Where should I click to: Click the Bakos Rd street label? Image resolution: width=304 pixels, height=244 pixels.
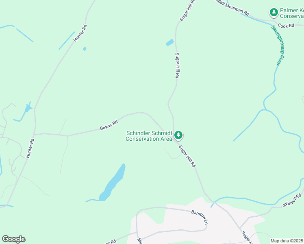109,125
